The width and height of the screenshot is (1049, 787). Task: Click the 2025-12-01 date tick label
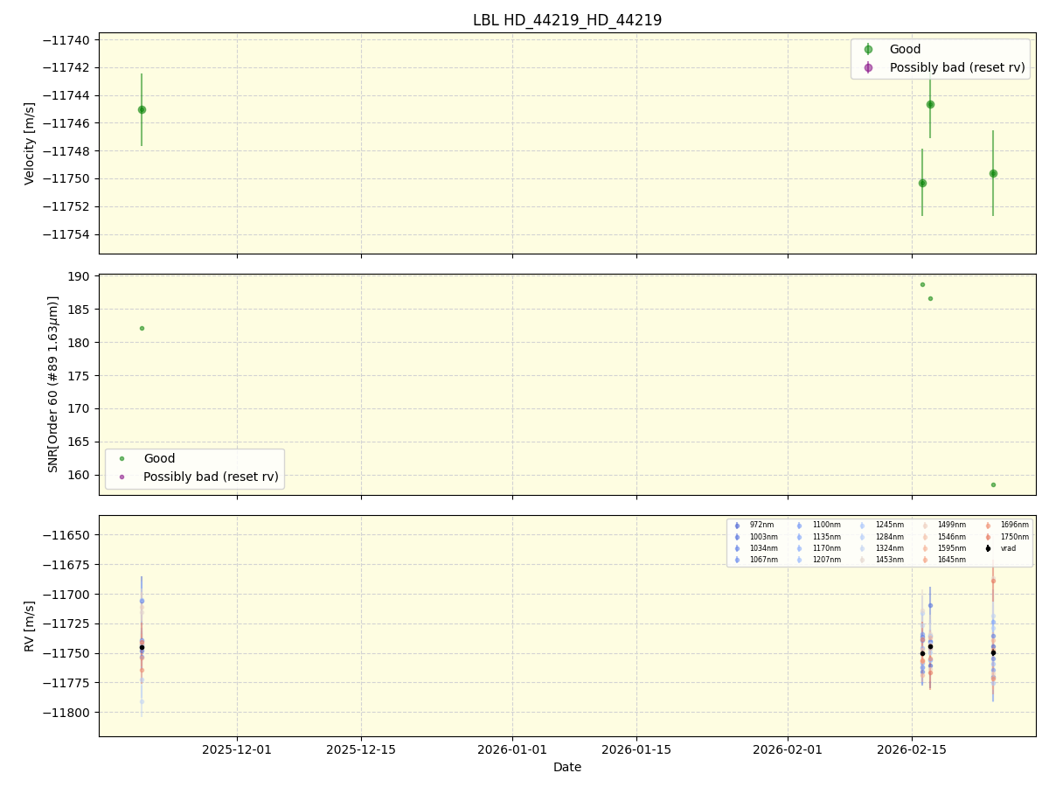[x=237, y=749]
